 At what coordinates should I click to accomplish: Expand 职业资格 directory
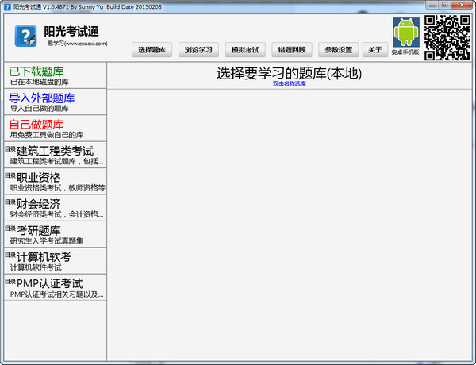pos(53,181)
